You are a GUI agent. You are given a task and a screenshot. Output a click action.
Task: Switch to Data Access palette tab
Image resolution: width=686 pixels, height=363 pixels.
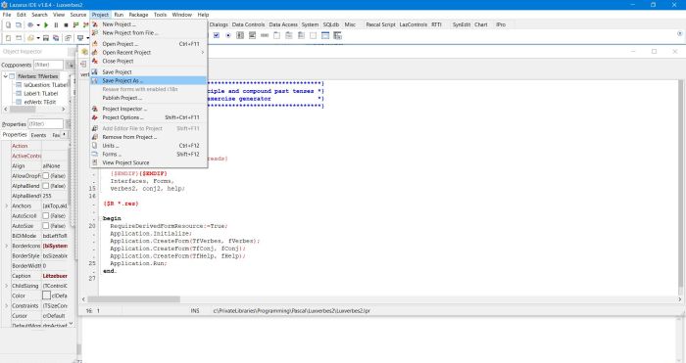click(283, 24)
